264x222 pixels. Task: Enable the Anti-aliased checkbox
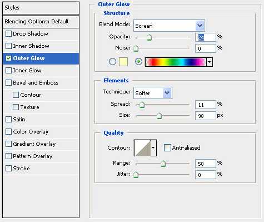(167, 148)
